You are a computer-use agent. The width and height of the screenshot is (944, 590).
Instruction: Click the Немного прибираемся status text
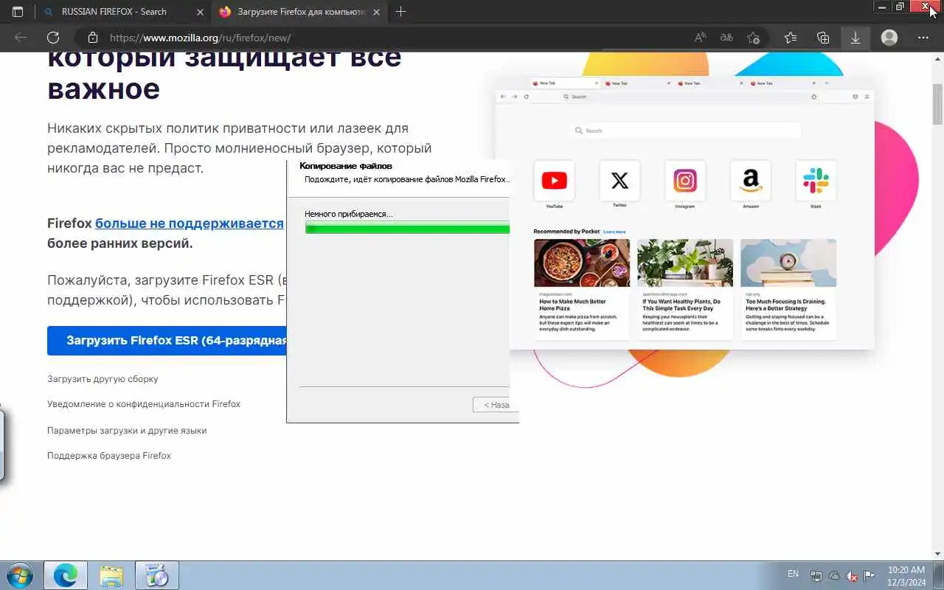coord(349,214)
